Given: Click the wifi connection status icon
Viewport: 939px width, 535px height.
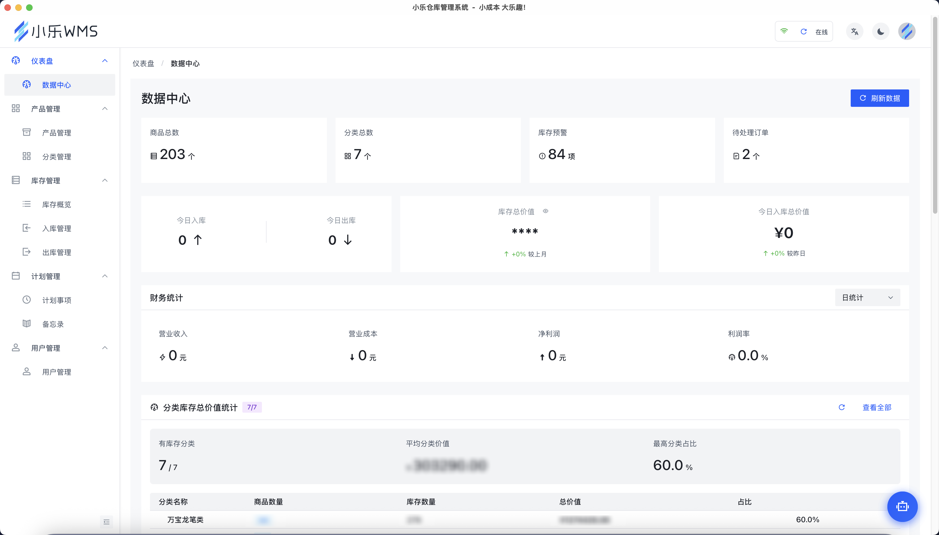Looking at the screenshot, I should [784, 32].
